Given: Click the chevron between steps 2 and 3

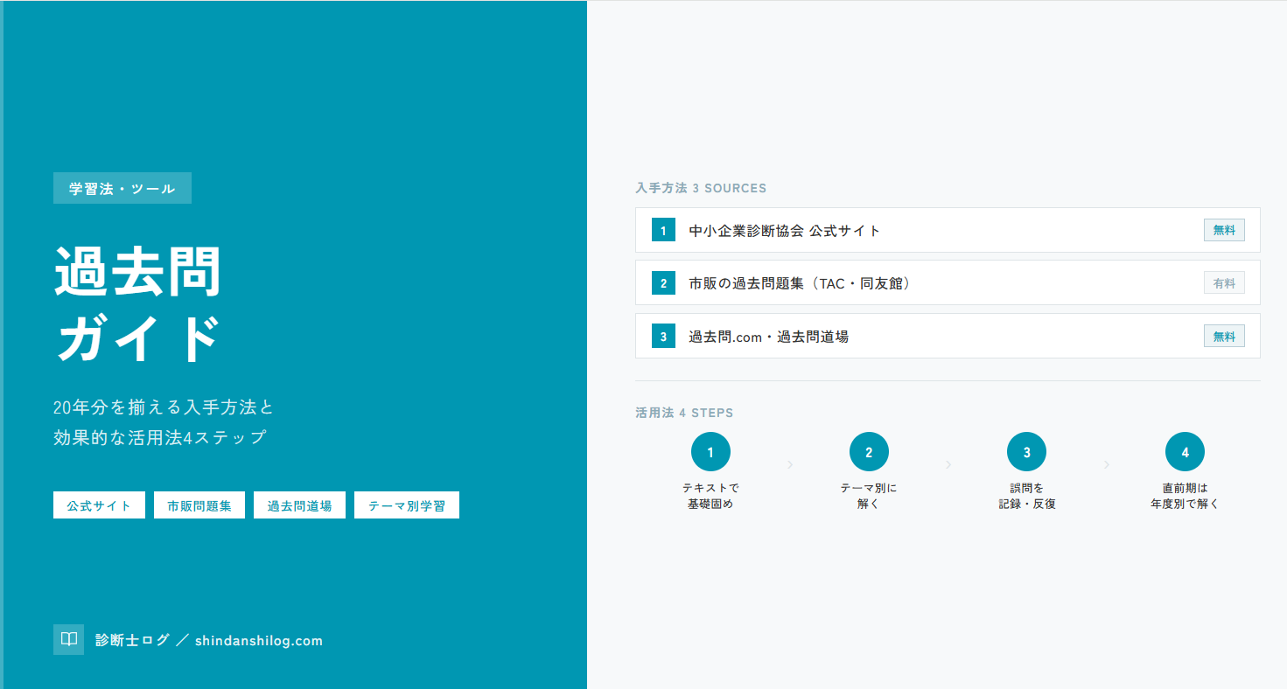Looking at the screenshot, I should point(948,464).
